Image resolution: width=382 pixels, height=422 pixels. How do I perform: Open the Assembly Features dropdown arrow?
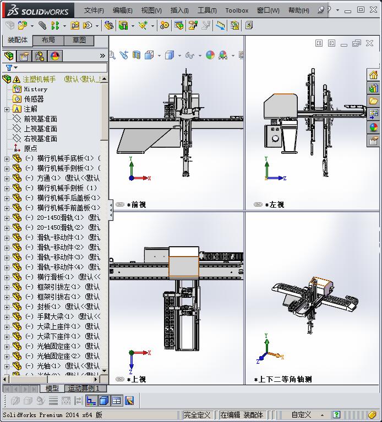point(133,26)
